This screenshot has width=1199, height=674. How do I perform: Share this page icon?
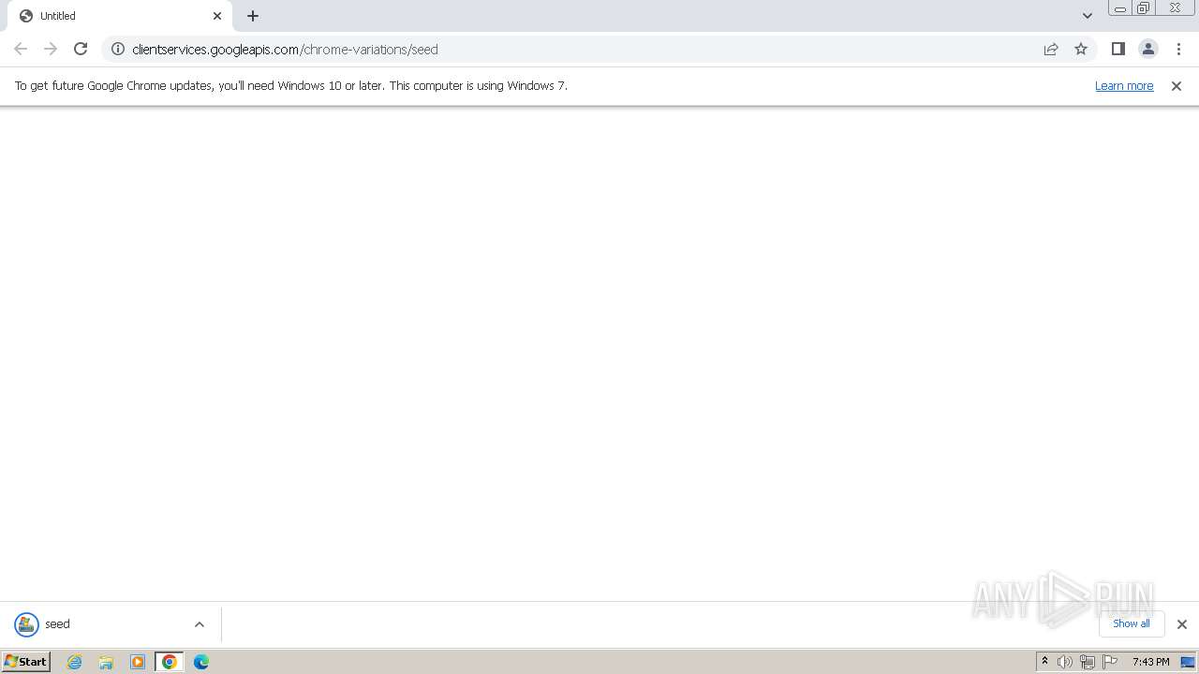click(1051, 49)
